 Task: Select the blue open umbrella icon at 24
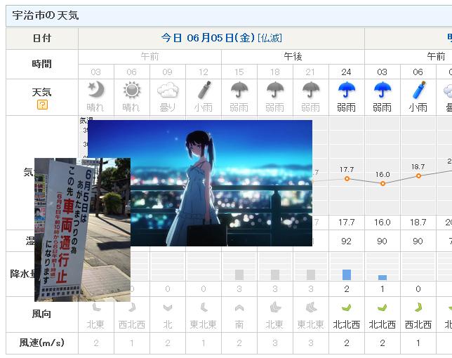347,90
